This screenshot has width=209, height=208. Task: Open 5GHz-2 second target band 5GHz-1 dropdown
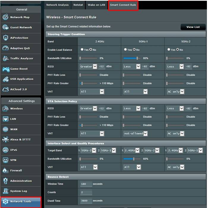click(195, 150)
